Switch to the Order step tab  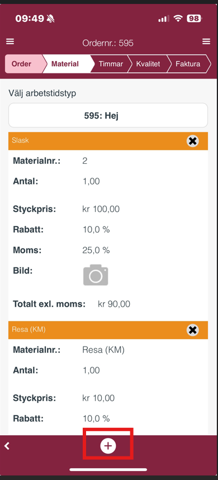(23, 64)
